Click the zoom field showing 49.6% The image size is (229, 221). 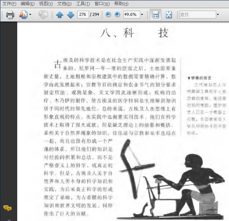[132, 14]
